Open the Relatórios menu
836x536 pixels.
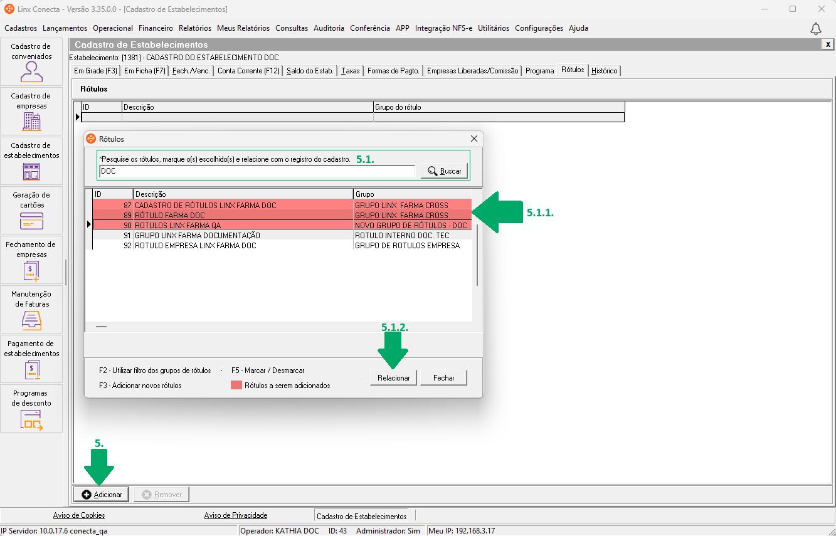tap(195, 28)
